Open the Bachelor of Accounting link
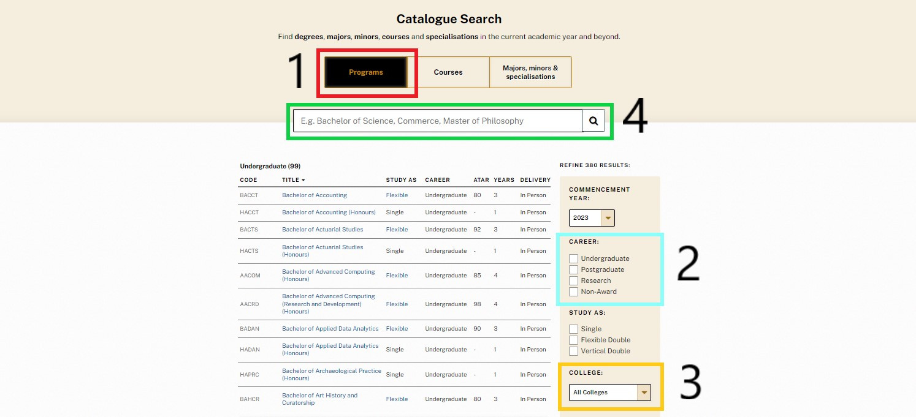 click(315, 195)
